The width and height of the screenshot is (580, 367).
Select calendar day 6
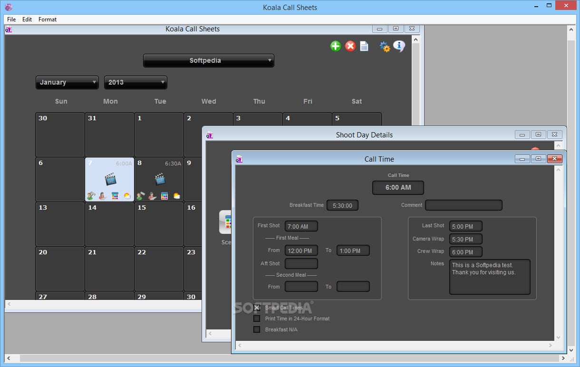coord(60,179)
